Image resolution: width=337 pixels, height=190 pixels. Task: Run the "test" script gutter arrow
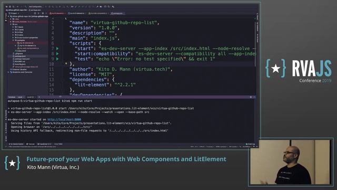[57, 59]
